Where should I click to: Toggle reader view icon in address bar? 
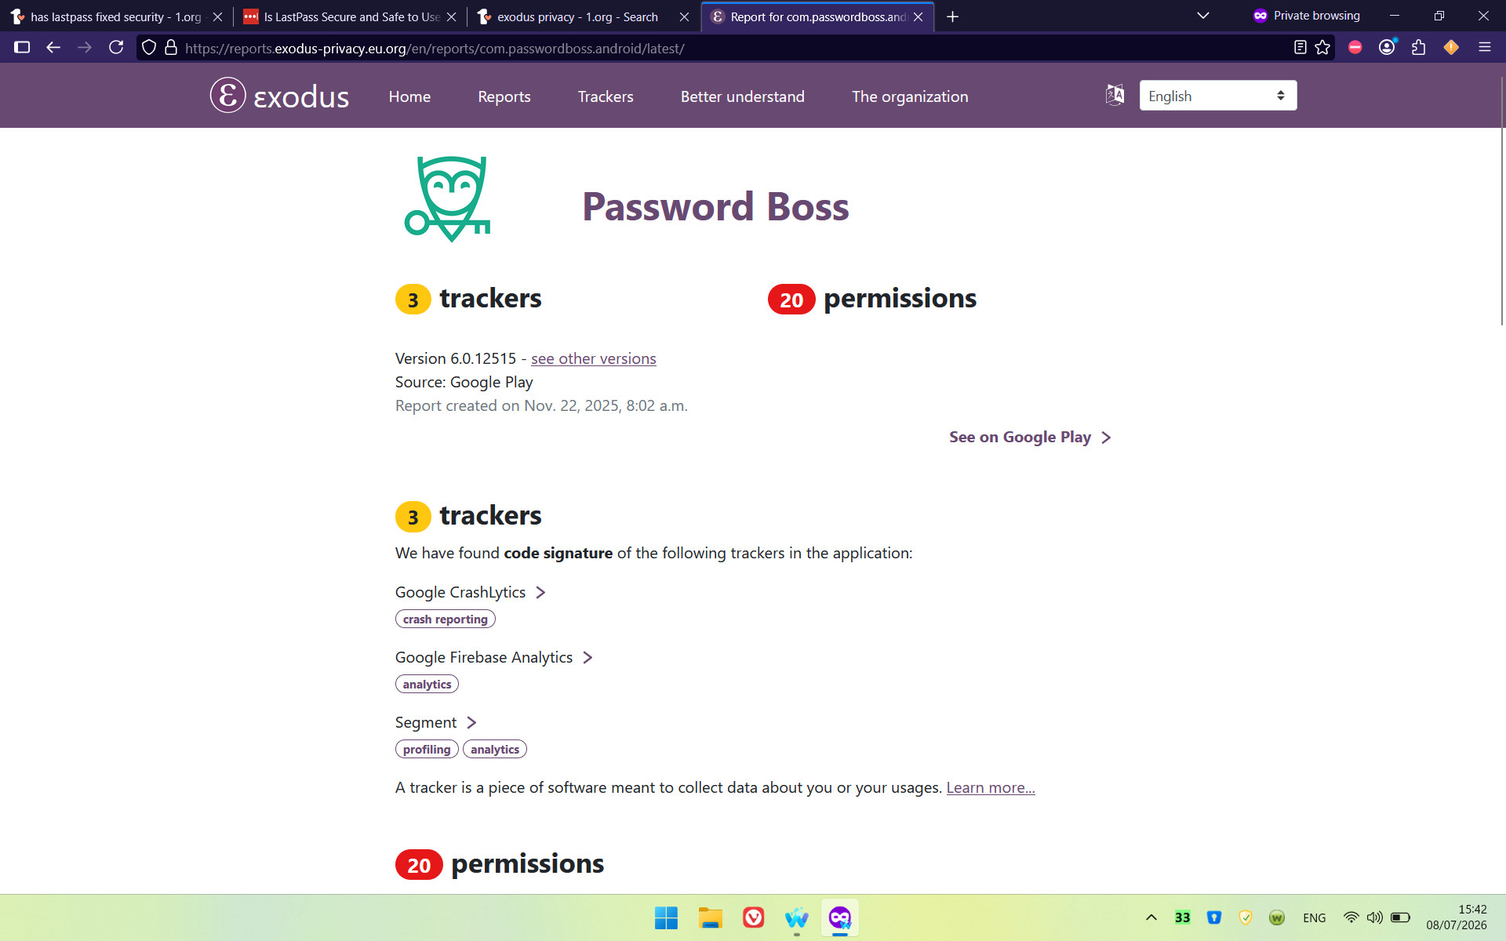point(1300,48)
